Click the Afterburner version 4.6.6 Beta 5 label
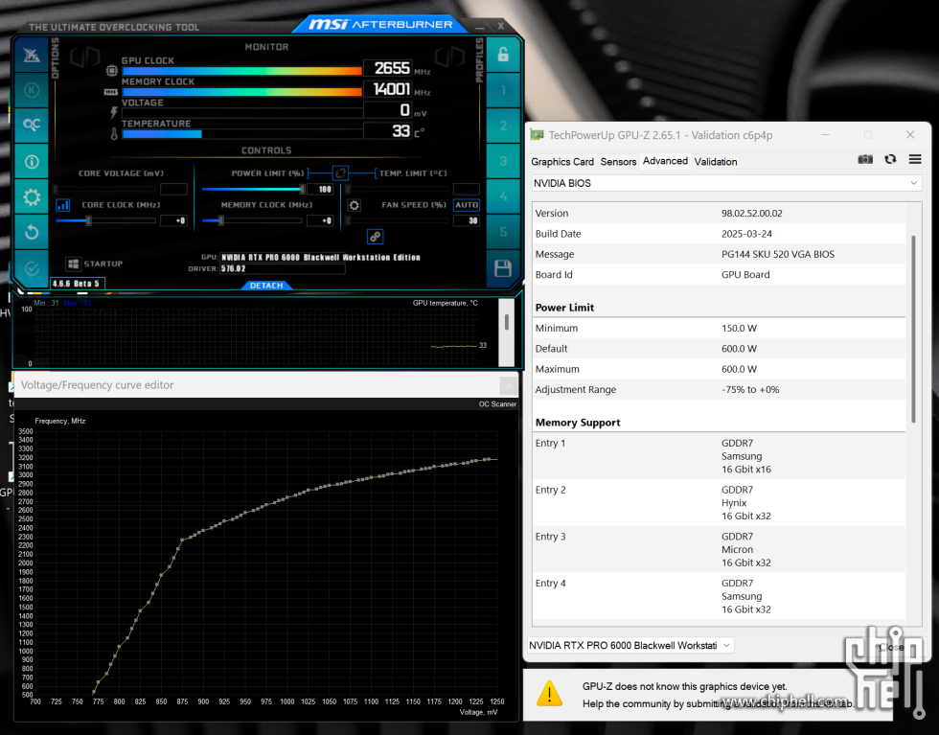The width and height of the screenshot is (939, 735). [x=78, y=284]
